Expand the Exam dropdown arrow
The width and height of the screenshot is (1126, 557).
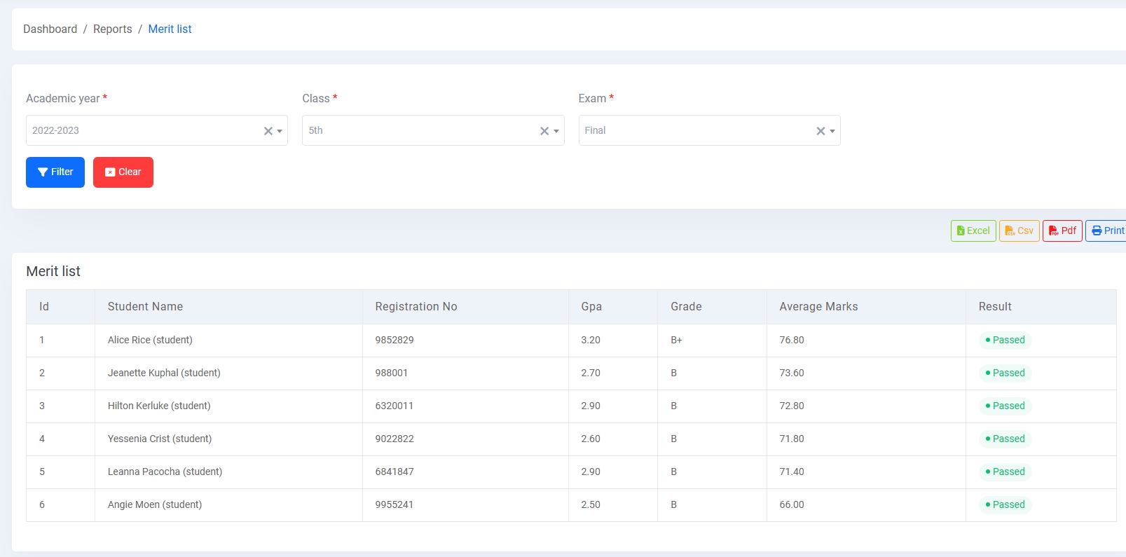point(832,131)
